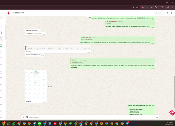Viewport: 175px width, 126px height.
Task: Click the browser zoom magnifier icon
Action: click(133, 7)
